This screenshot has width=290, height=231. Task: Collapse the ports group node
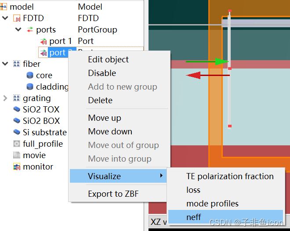(18, 29)
